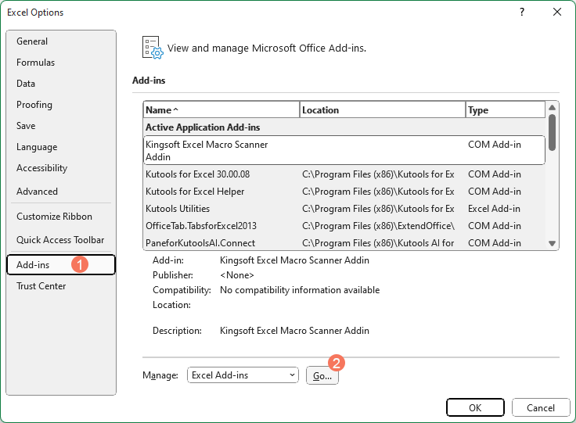Open the Manage Excel Add-ins dropdown
576x423 pixels.
click(243, 375)
